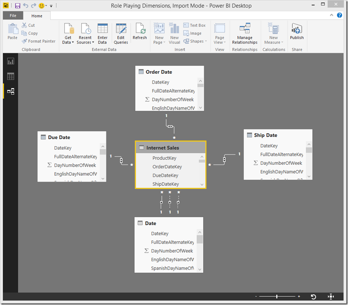Select DateKey in Due Date table

(x=63, y=148)
